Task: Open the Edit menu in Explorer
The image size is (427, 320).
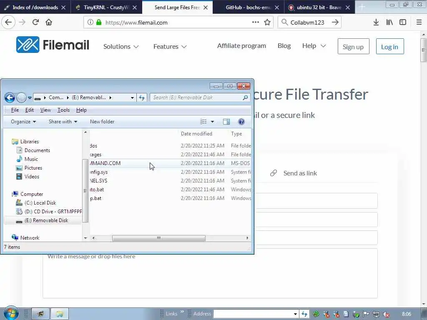Action: (30, 110)
